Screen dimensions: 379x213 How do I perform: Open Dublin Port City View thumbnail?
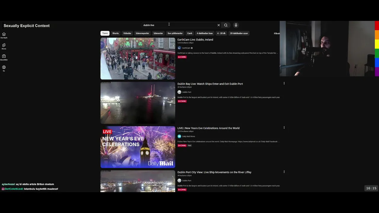(x=138, y=181)
